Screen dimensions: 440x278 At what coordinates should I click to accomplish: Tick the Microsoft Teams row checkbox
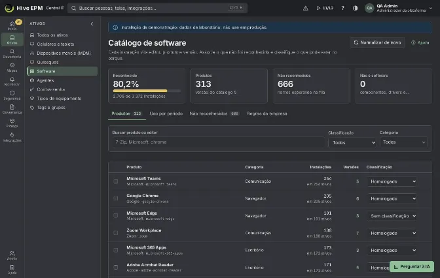point(116,181)
